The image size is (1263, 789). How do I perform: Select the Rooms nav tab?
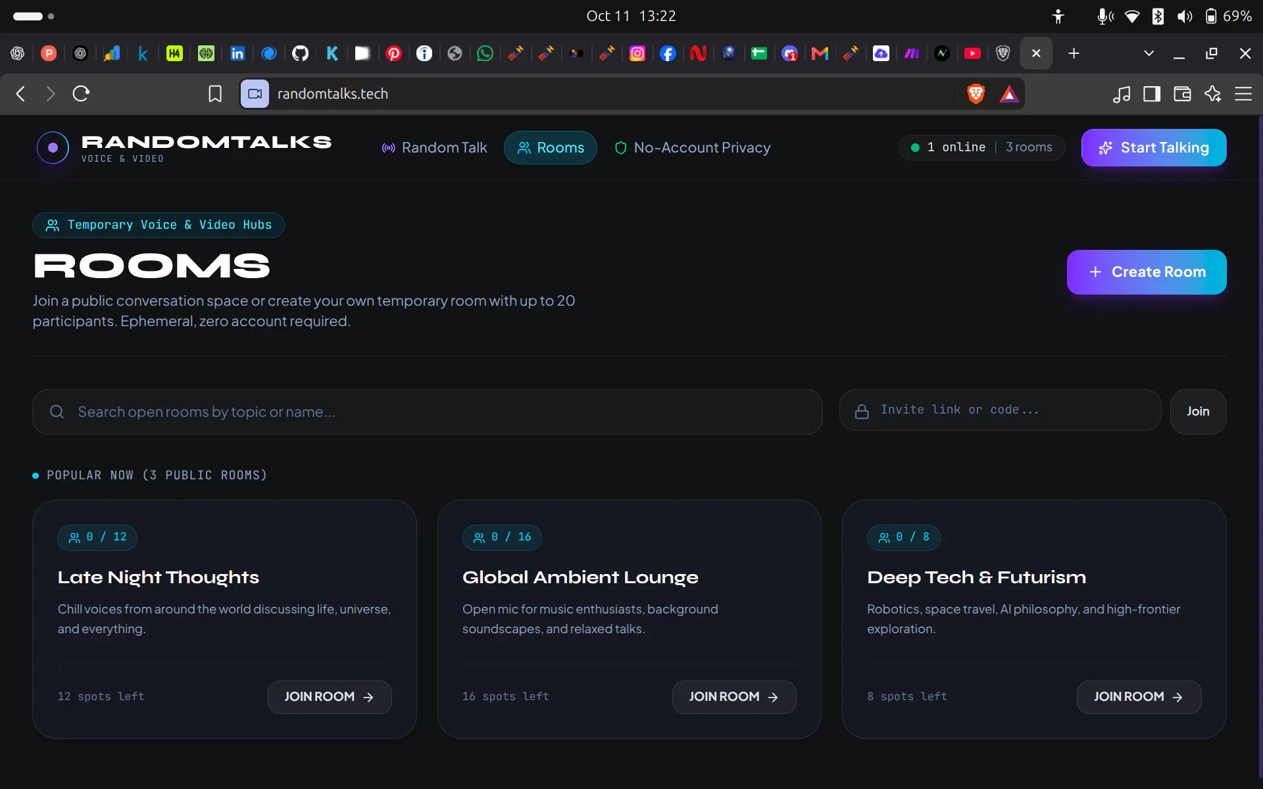tap(551, 148)
